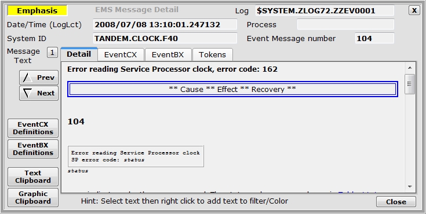Viewport: 426px width, 214px height.
Task: Switch to the EventCX tab
Action: (121, 55)
